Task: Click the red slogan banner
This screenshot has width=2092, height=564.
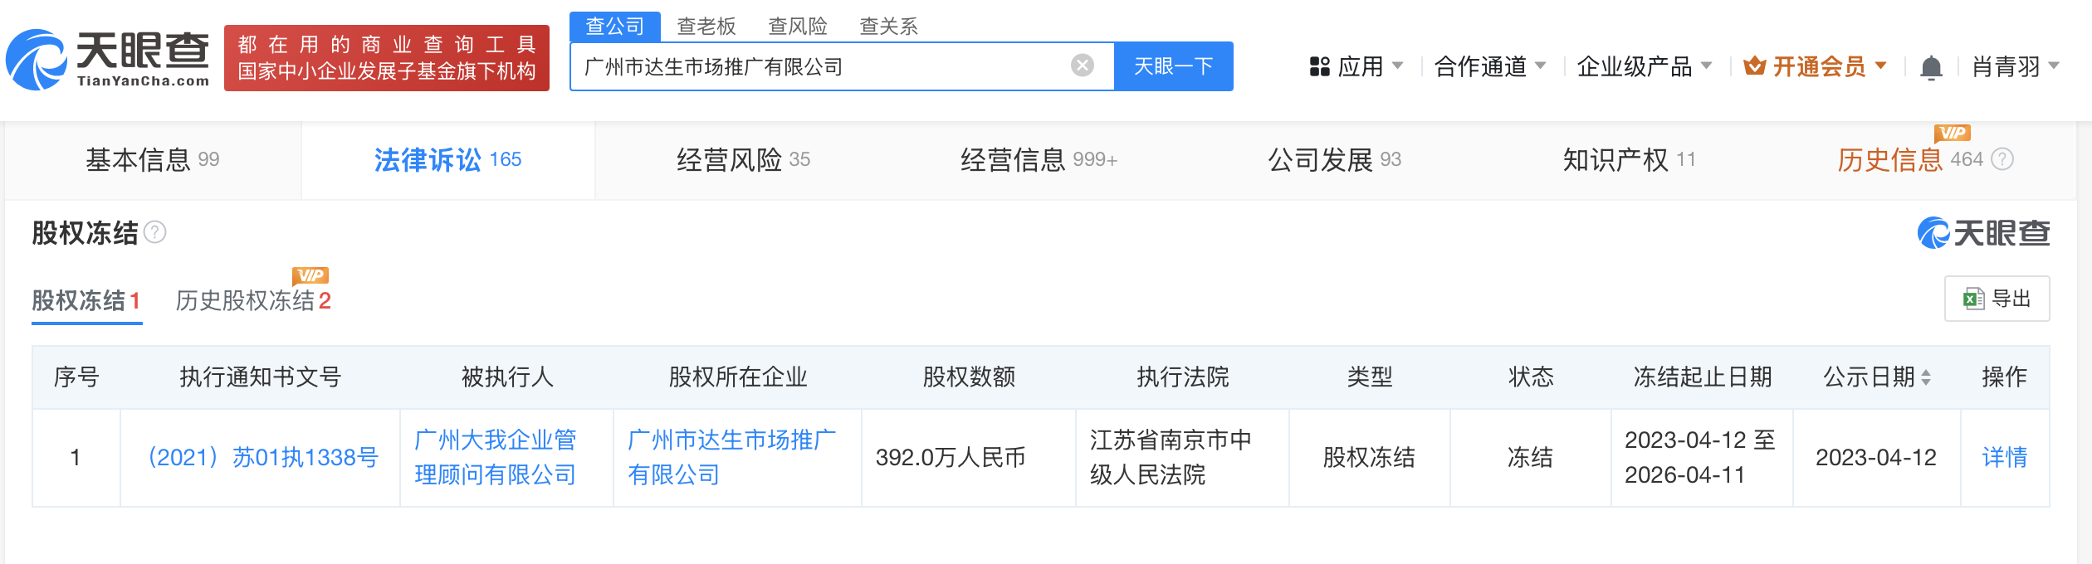Action: tap(387, 58)
